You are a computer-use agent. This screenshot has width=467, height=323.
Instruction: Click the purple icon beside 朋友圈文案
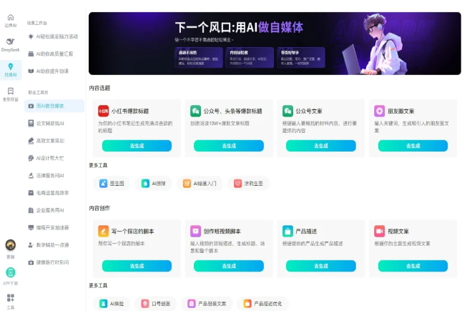coord(380,111)
